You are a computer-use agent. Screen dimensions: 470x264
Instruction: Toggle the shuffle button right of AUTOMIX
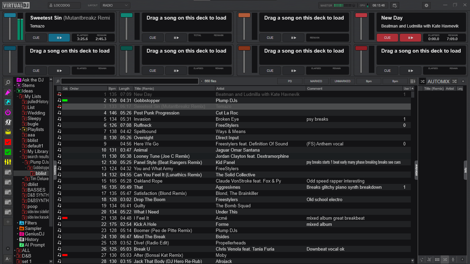click(455, 81)
